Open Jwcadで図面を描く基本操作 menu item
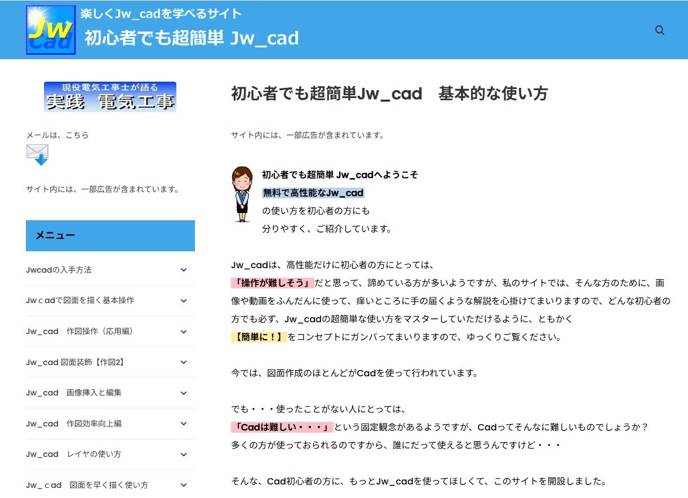The width and height of the screenshot is (688, 498). pos(80,300)
